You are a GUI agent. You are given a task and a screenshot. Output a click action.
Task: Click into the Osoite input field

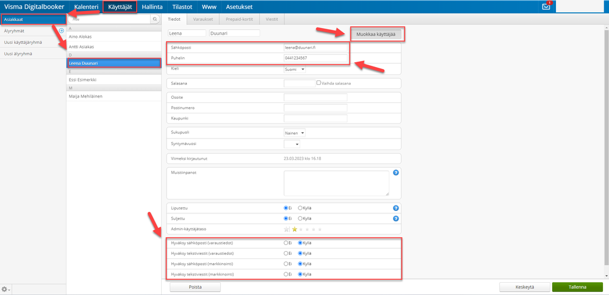click(315, 97)
